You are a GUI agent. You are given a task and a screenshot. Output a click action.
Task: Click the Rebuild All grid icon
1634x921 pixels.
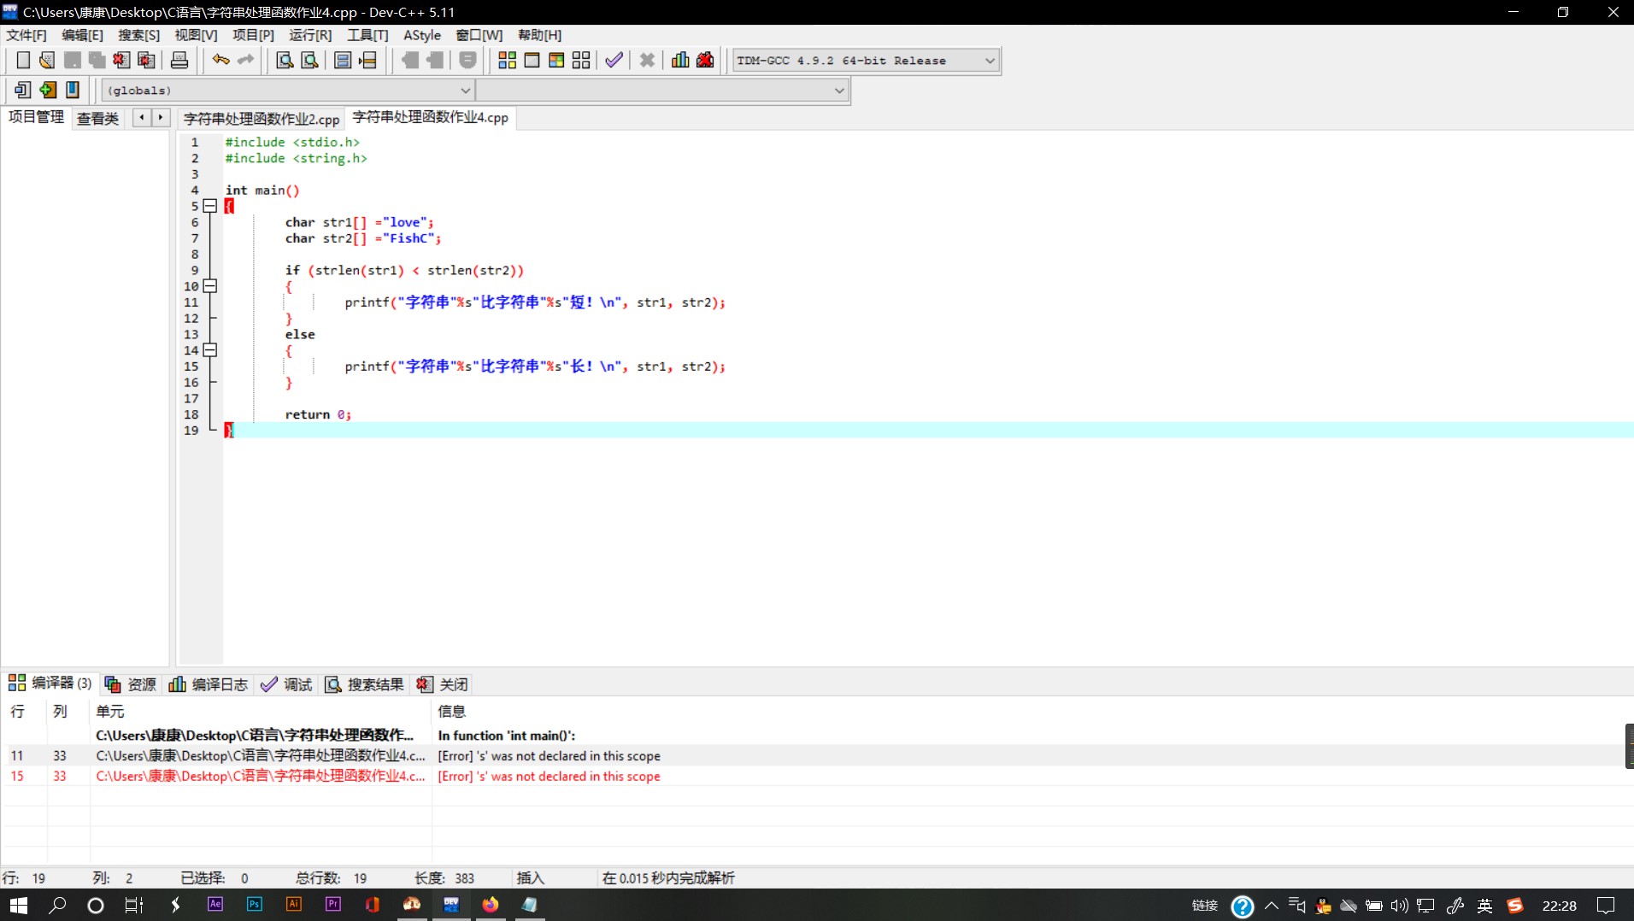pos(581,60)
